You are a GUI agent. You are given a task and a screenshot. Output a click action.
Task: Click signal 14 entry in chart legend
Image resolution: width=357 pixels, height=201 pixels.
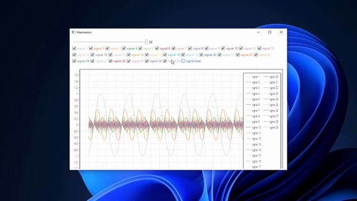coord(253,150)
